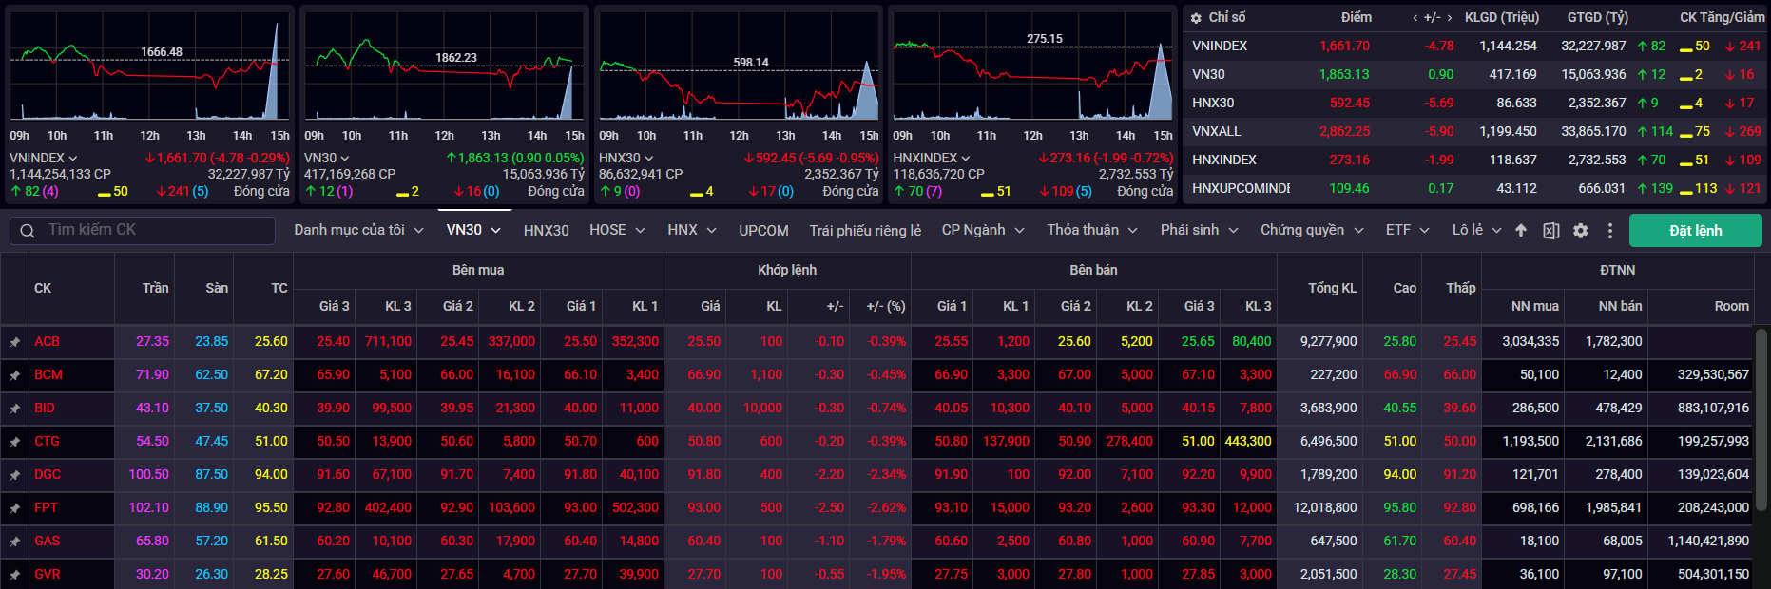Click the Tìm kiếm CK search field
Image resolution: width=1771 pixels, height=589 pixels.
[152, 230]
